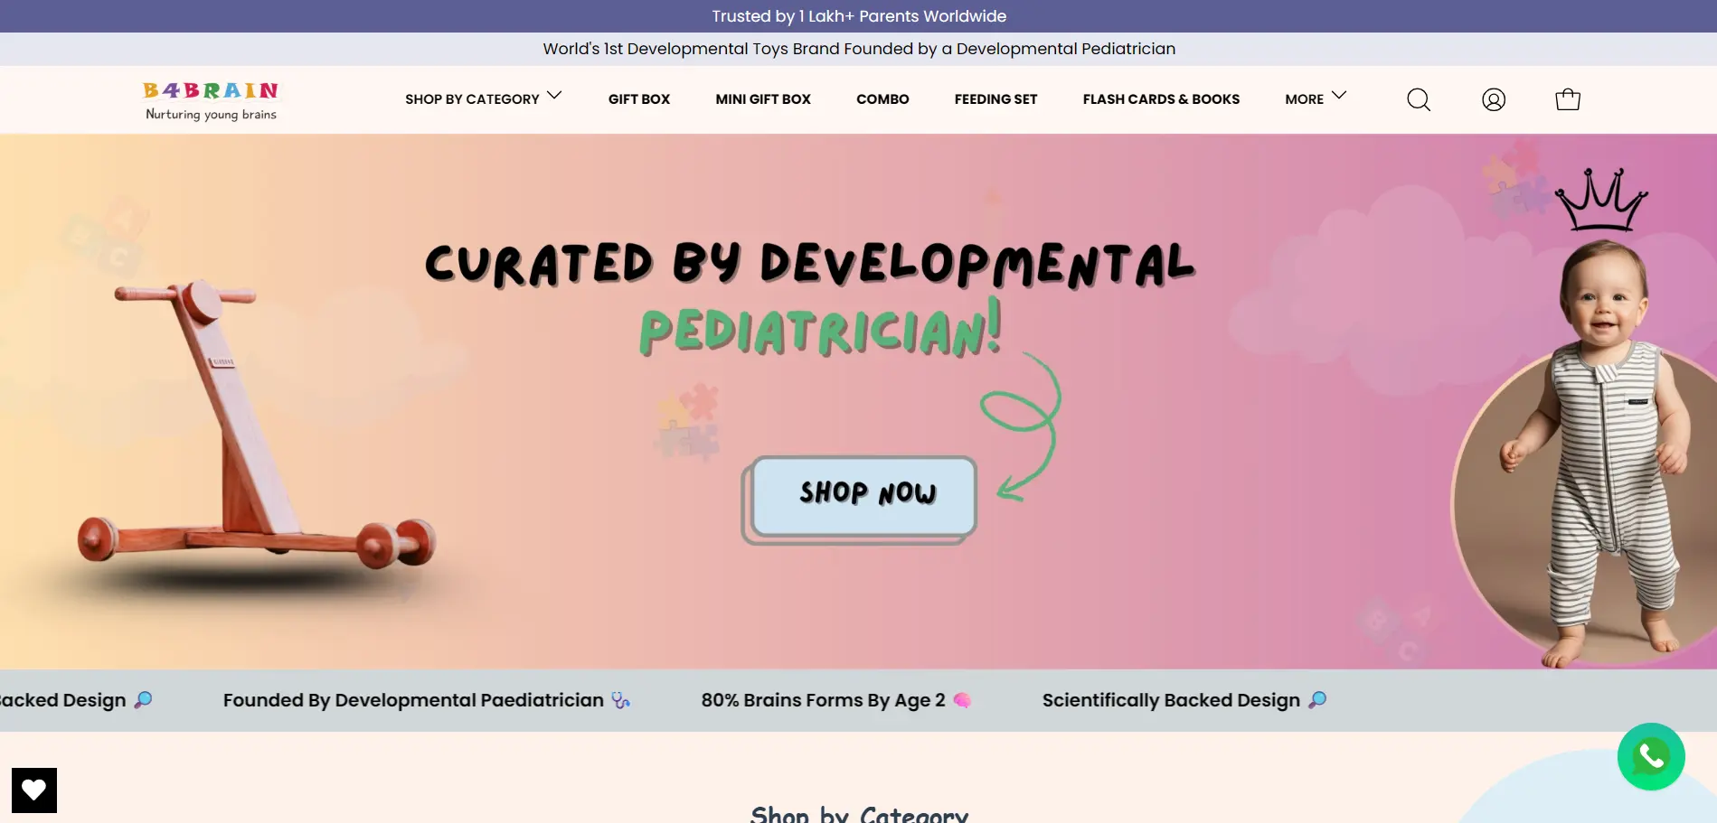Open the shopping bag cart
Image resolution: width=1717 pixels, height=823 pixels.
(x=1567, y=99)
